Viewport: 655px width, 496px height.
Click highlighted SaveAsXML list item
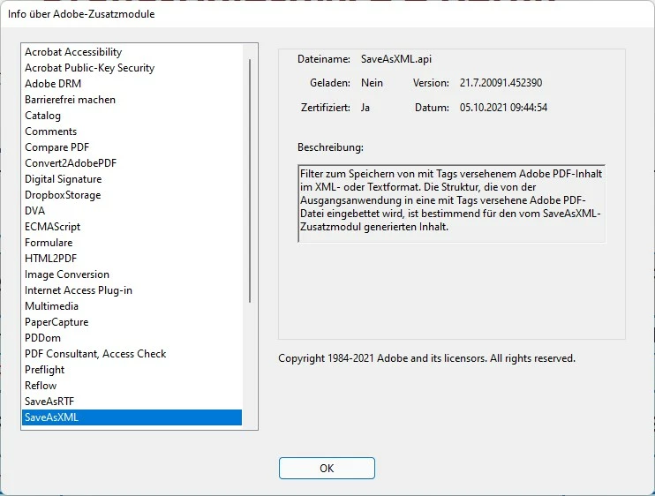[x=132, y=417]
